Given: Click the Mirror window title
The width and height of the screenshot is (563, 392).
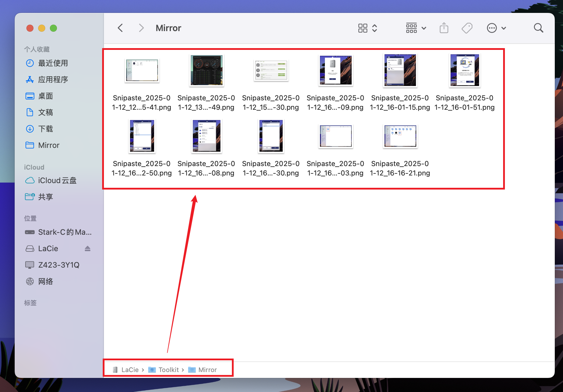Looking at the screenshot, I should pos(168,28).
